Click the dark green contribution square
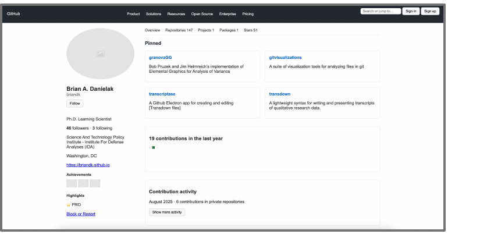Image resolution: width=480 pixels, height=234 pixels. [154, 148]
